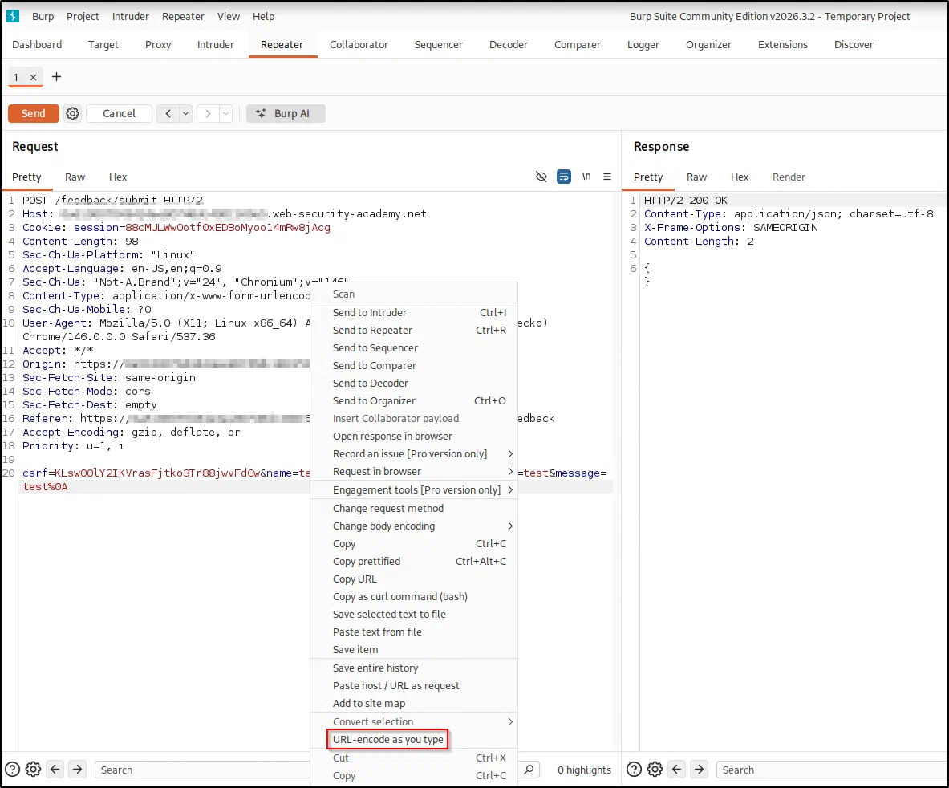949x788 pixels.
Task: Choose Send to Comparer in context menu
Action: tap(414, 366)
